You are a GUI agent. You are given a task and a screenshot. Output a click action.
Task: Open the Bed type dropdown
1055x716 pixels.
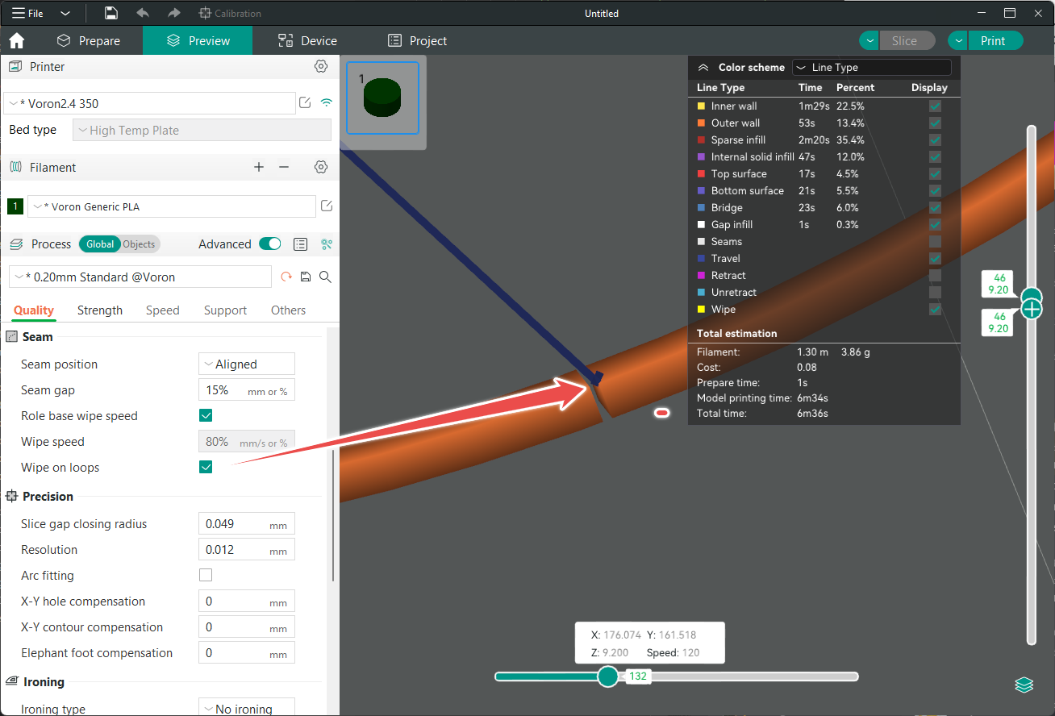point(202,130)
